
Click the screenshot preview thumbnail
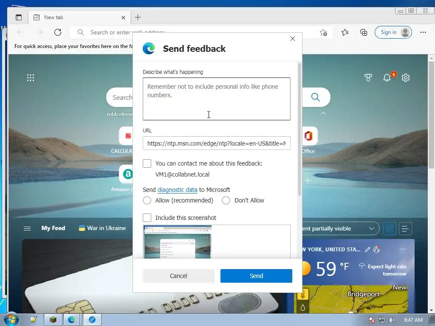pyautogui.click(x=178, y=242)
